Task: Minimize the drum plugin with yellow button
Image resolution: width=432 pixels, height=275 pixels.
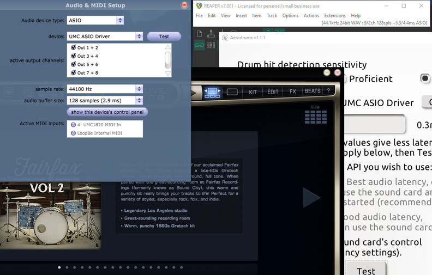Action: pyautogui.click(x=327, y=72)
